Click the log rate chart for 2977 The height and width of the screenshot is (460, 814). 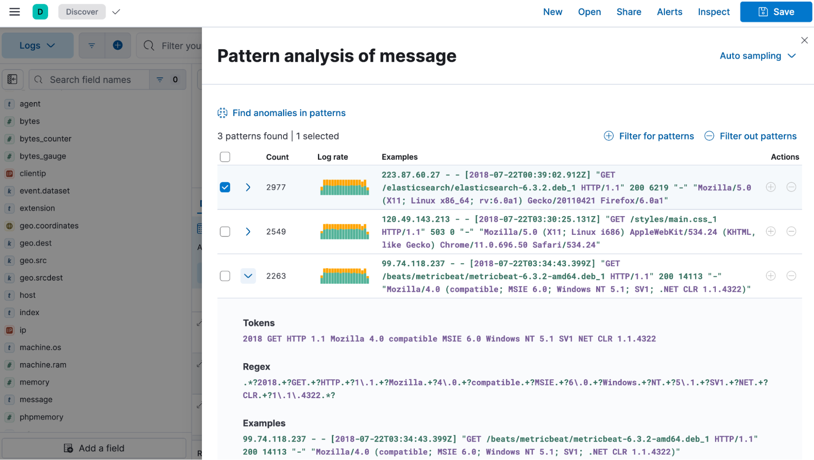pos(344,187)
